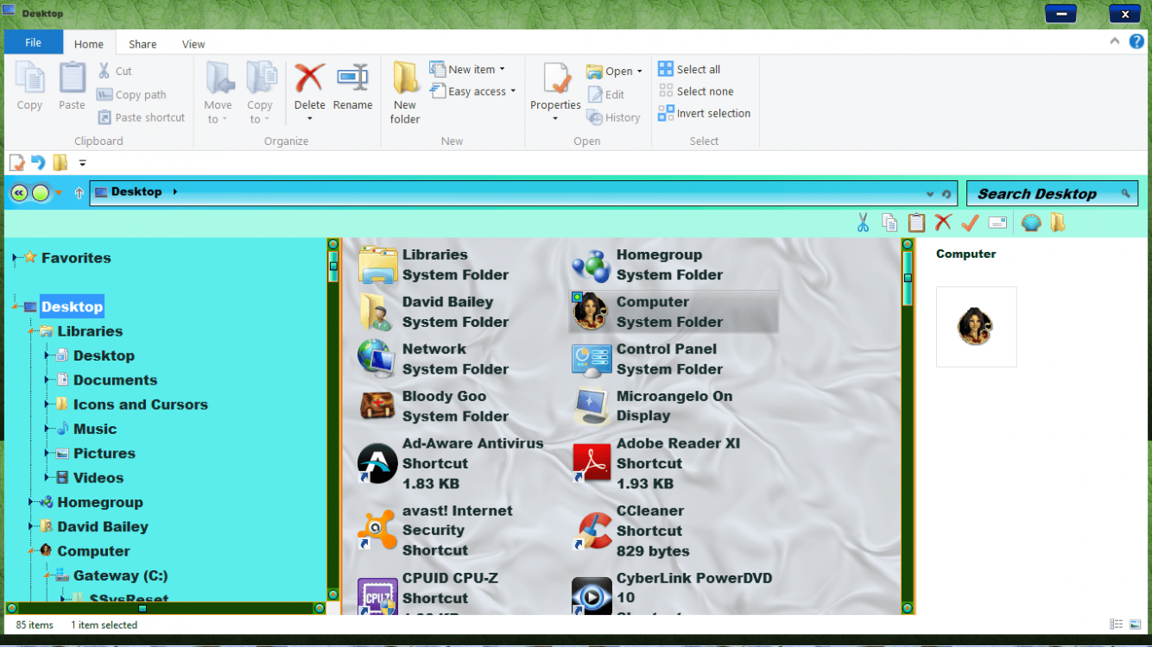Click the Properties icon in ribbon
The image size is (1152, 647).
555,79
